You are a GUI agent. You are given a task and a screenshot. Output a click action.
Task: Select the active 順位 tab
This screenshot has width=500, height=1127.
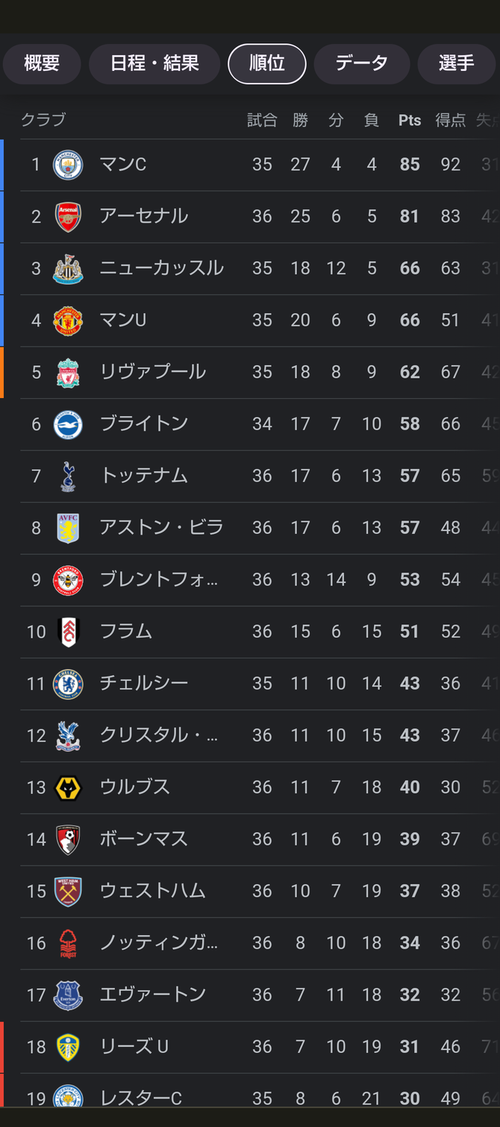267,63
